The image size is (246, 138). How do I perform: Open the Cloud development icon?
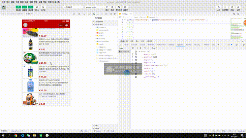[x=43, y=7]
